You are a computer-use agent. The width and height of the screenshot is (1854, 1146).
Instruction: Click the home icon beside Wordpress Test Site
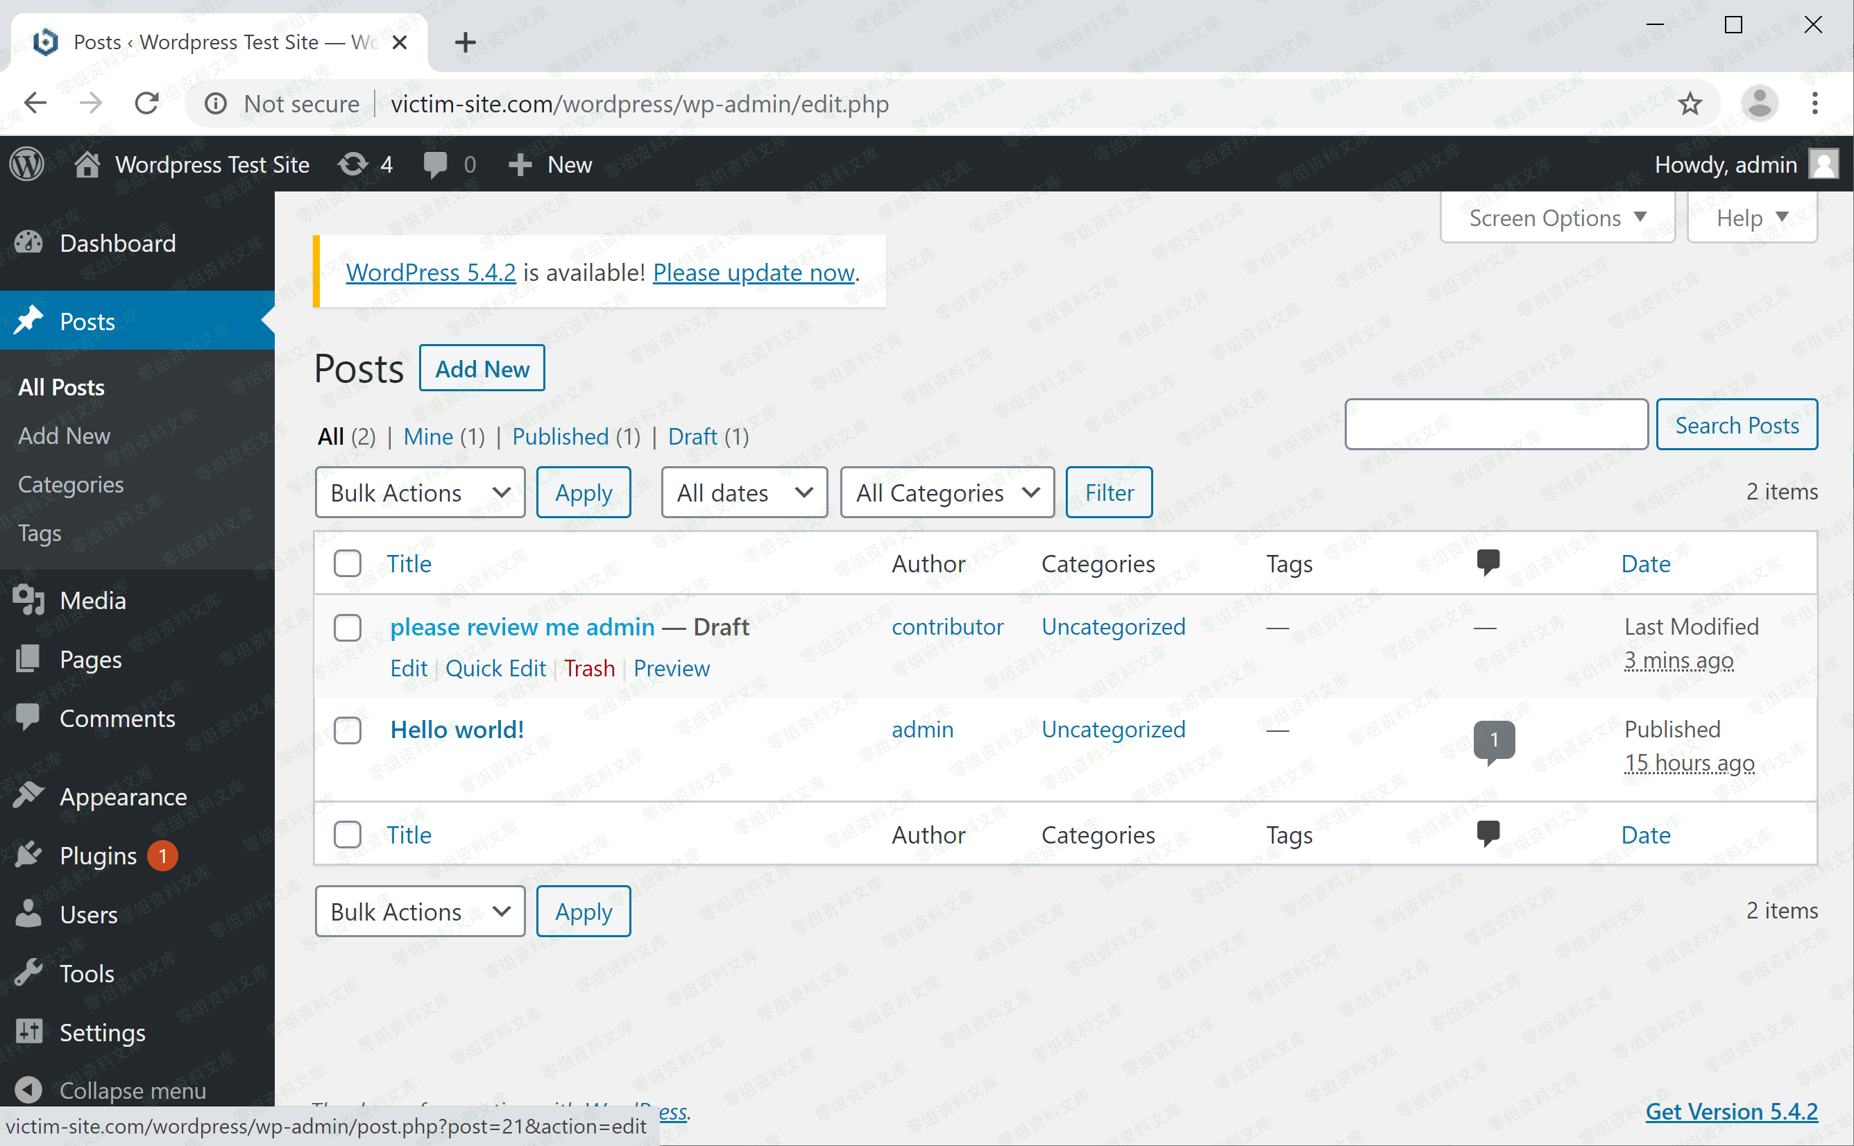[87, 164]
